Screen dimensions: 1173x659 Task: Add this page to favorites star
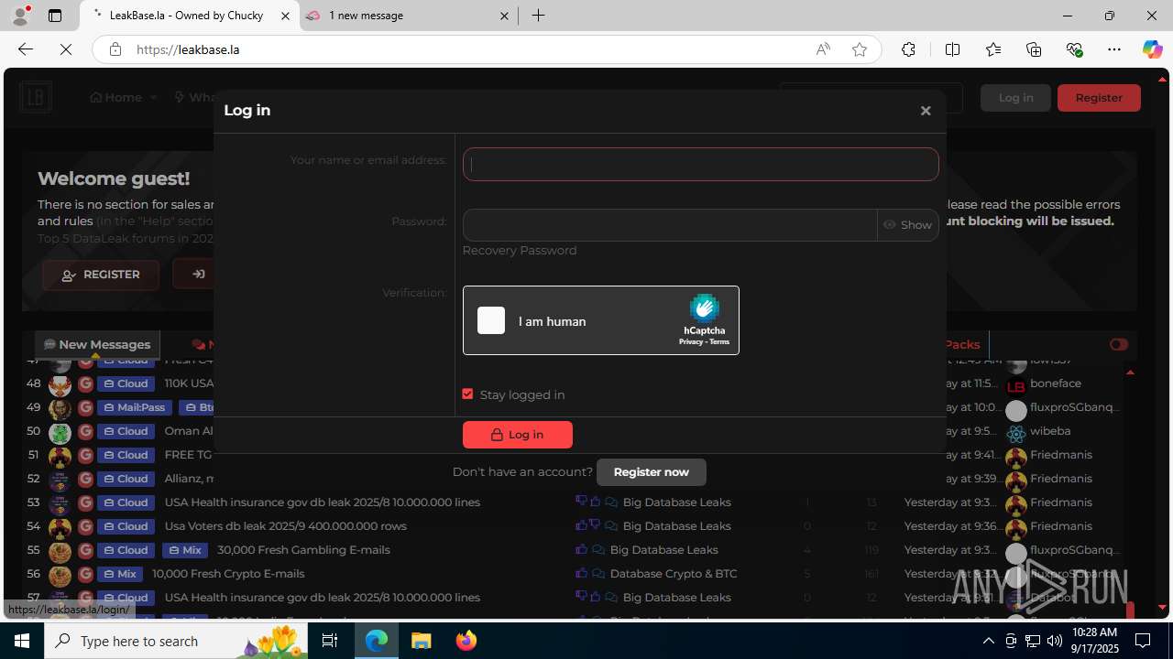pos(859,49)
